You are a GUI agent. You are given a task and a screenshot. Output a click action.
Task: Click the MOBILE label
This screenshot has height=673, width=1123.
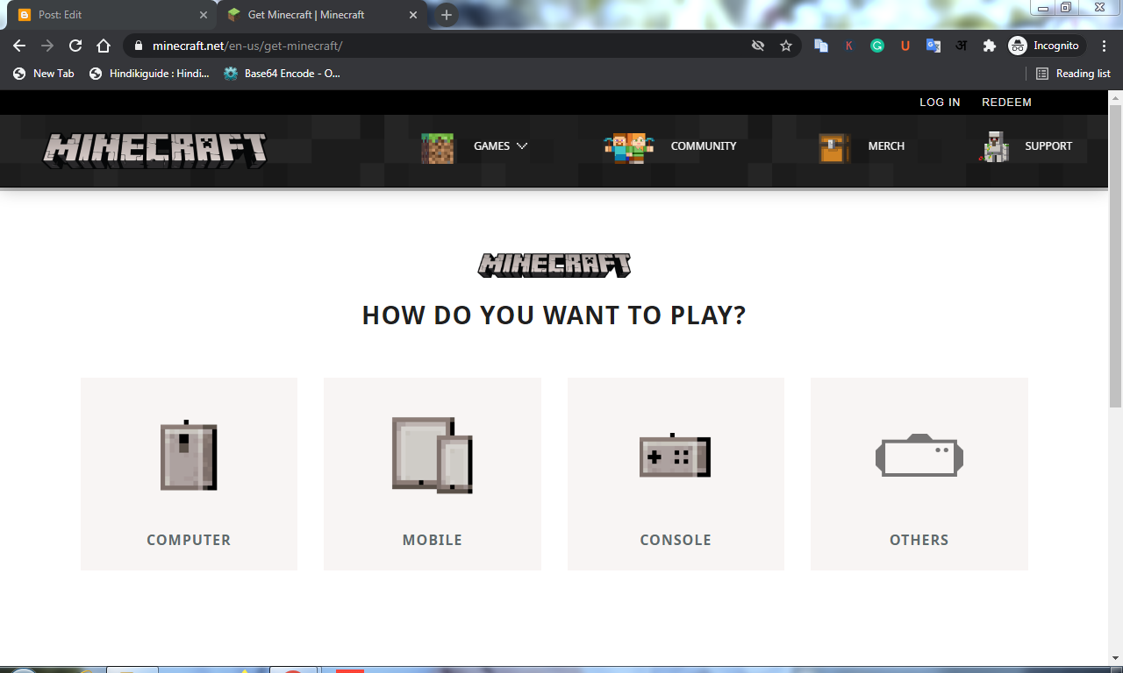click(x=433, y=540)
